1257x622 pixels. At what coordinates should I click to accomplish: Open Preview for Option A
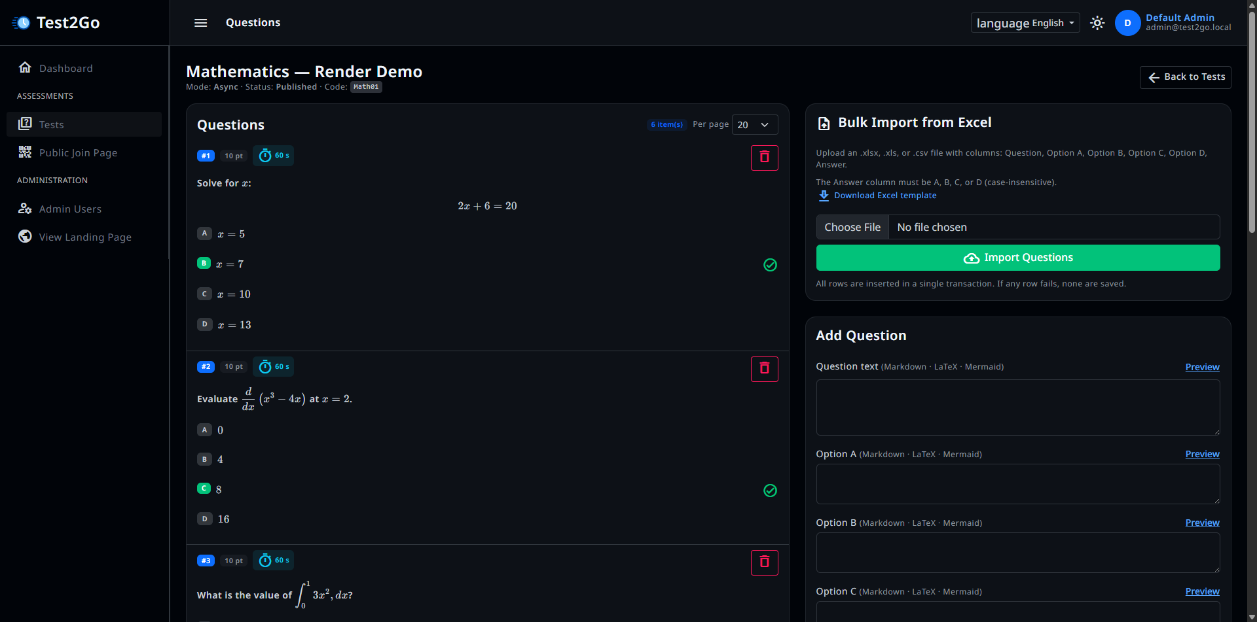(x=1202, y=454)
